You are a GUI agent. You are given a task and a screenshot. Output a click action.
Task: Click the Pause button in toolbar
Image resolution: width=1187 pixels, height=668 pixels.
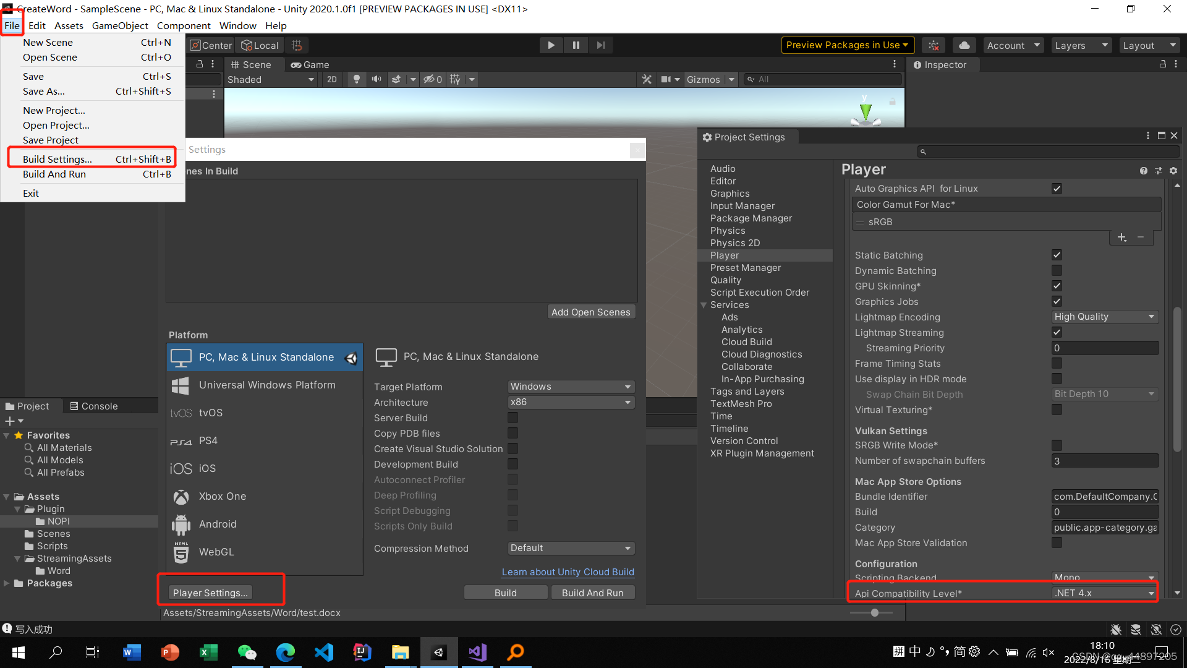pos(576,45)
